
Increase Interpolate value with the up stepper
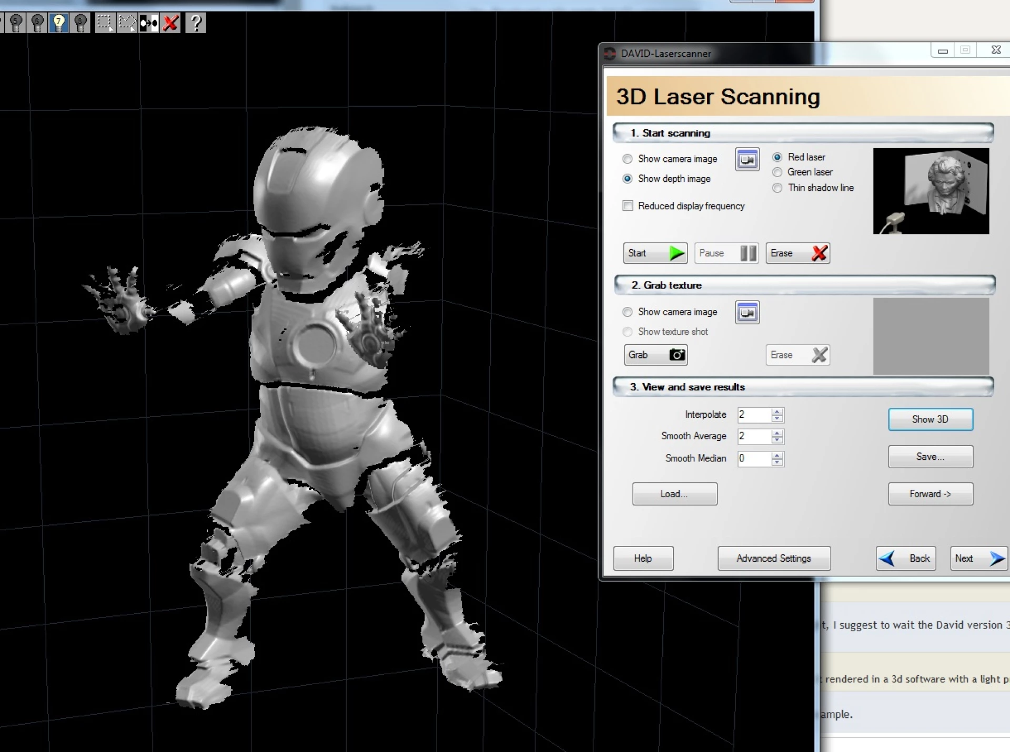[x=777, y=411]
